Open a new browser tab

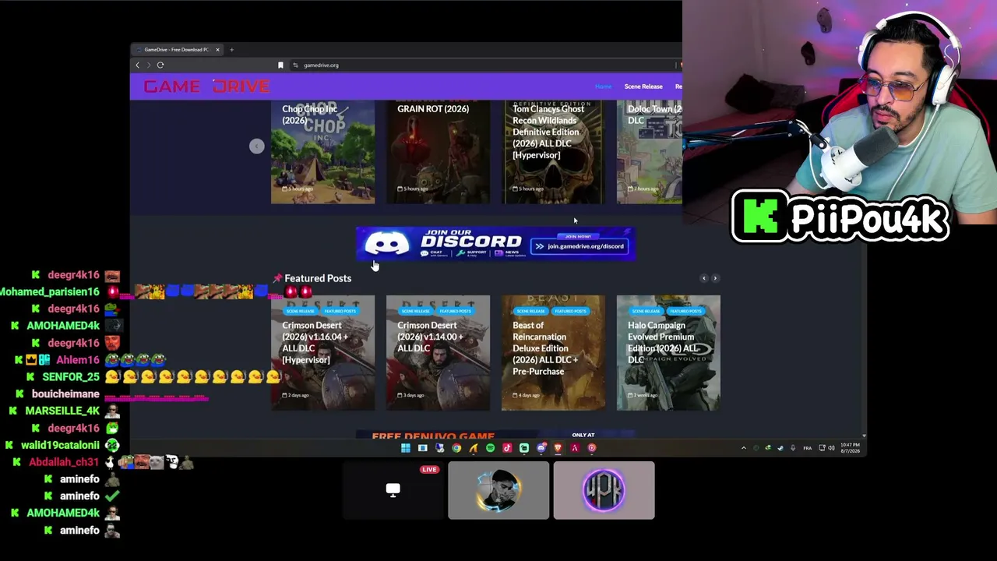231,50
